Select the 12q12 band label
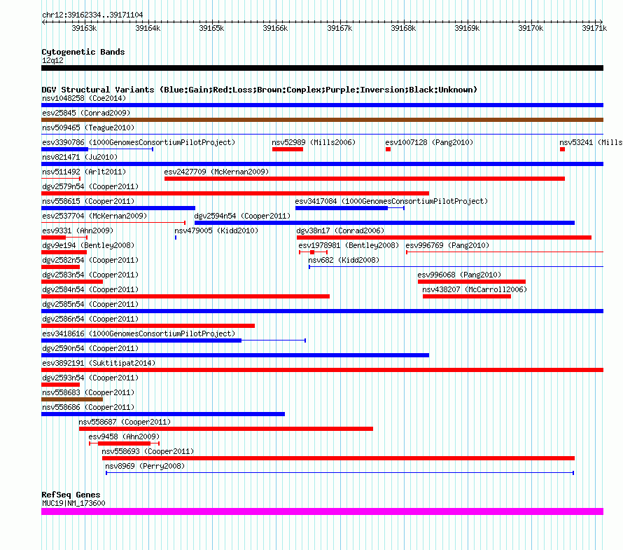Screen dimensions: 623x550 tap(52, 60)
